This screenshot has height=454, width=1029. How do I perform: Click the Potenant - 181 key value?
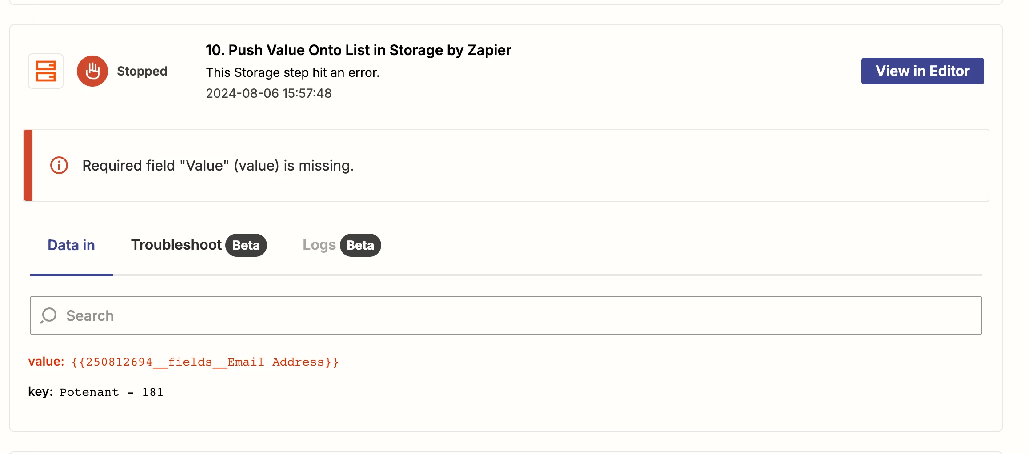pyautogui.click(x=111, y=392)
